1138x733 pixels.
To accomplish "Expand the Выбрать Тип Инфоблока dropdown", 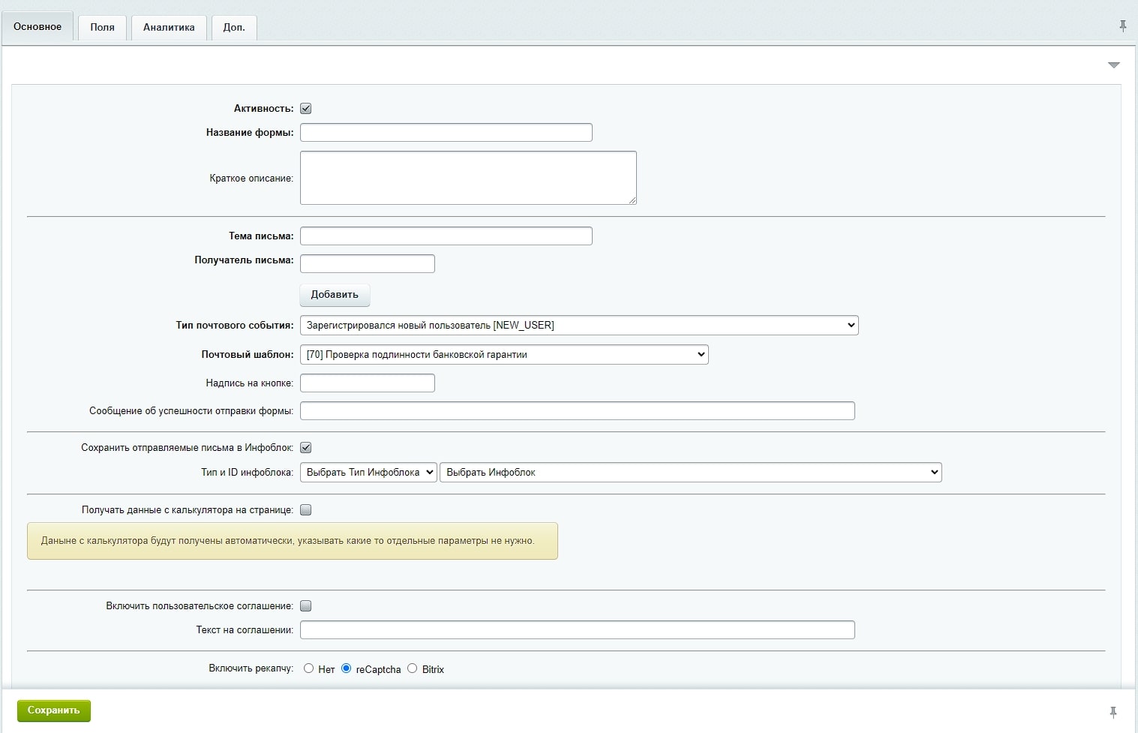I will coord(368,473).
